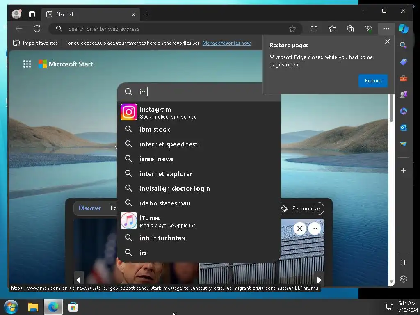Click the Microsoft Start logo
The width and height of the screenshot is (420, 315).
66,64
